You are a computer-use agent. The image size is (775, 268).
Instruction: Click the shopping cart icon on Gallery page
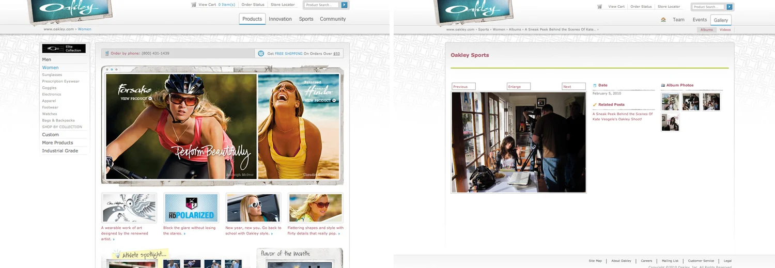(599, 7)
